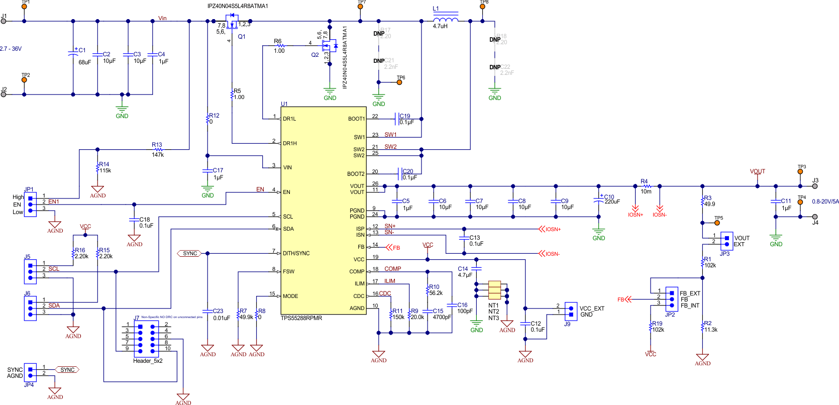This screenshot has width=839, height=405.
Task: Select the Vin net label
Action: click(x=162, y=18)
